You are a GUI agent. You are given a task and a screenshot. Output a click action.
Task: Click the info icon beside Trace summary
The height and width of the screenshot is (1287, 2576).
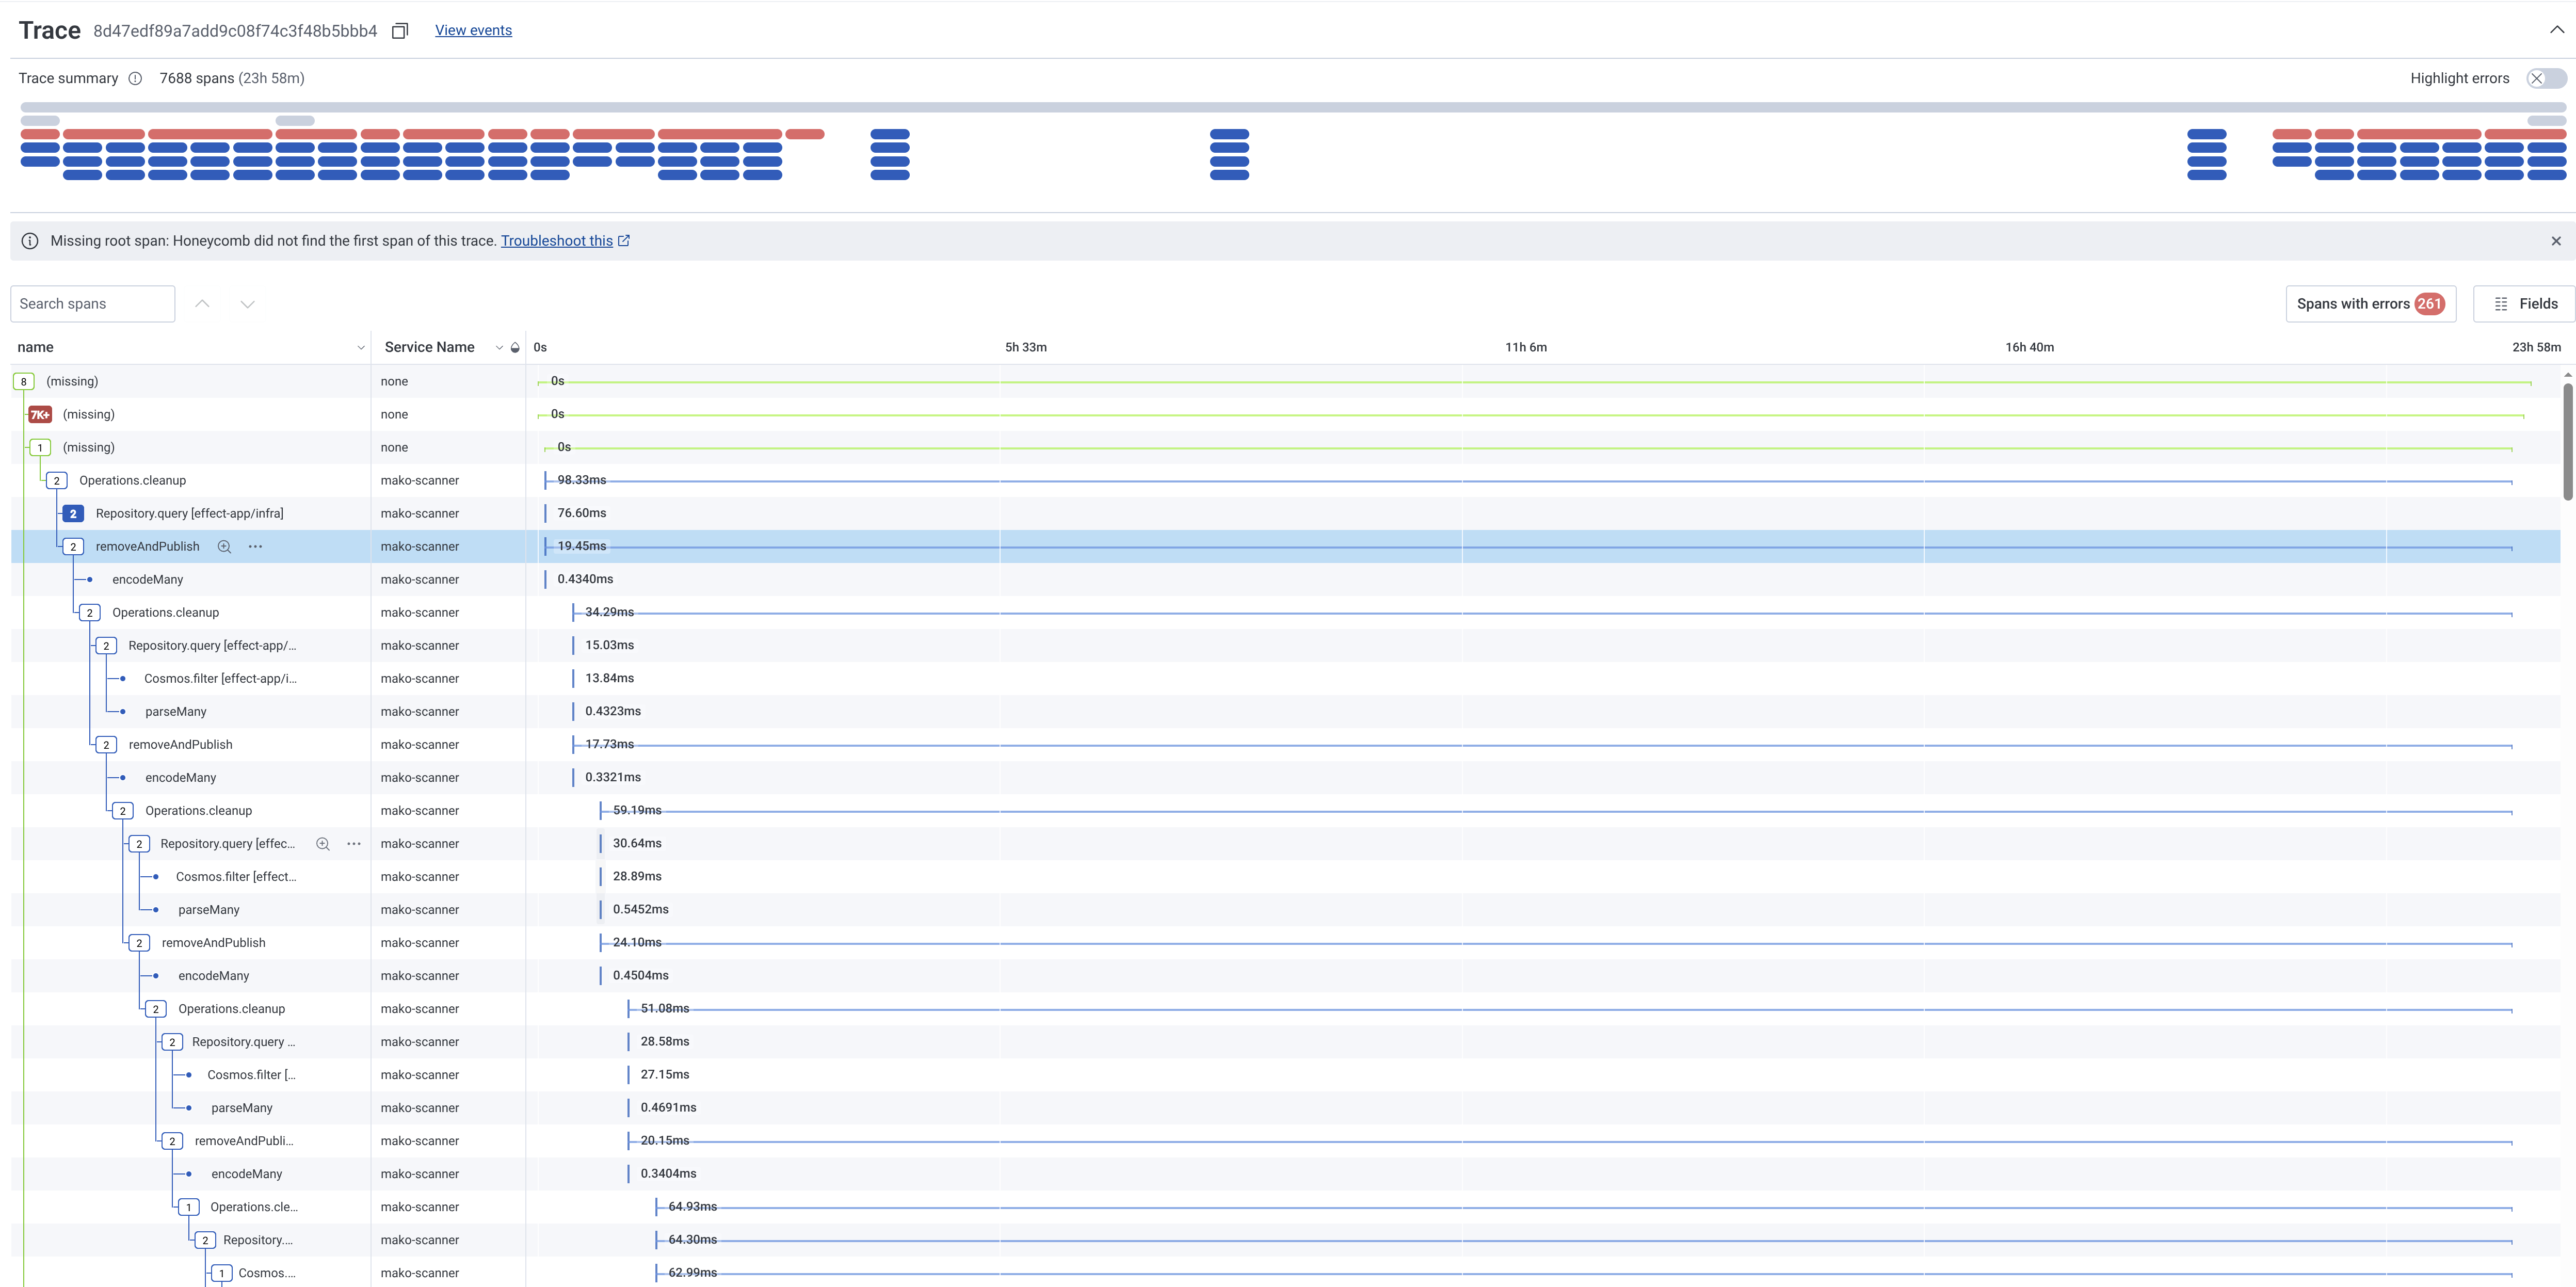coord(136,78)
